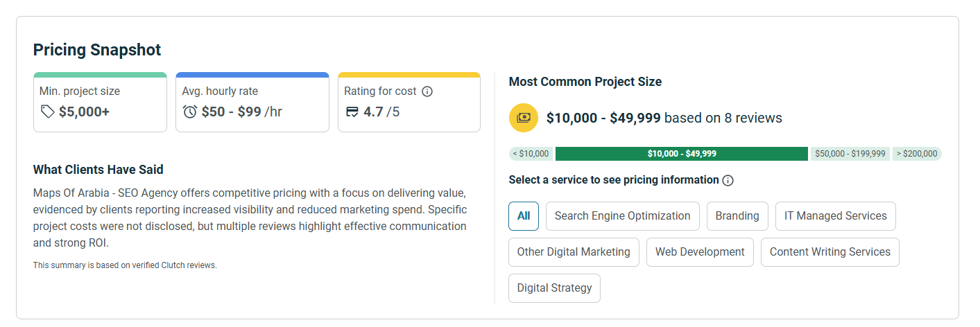
Task: Select the Digital Strategy filter
Action: point(554,288)
